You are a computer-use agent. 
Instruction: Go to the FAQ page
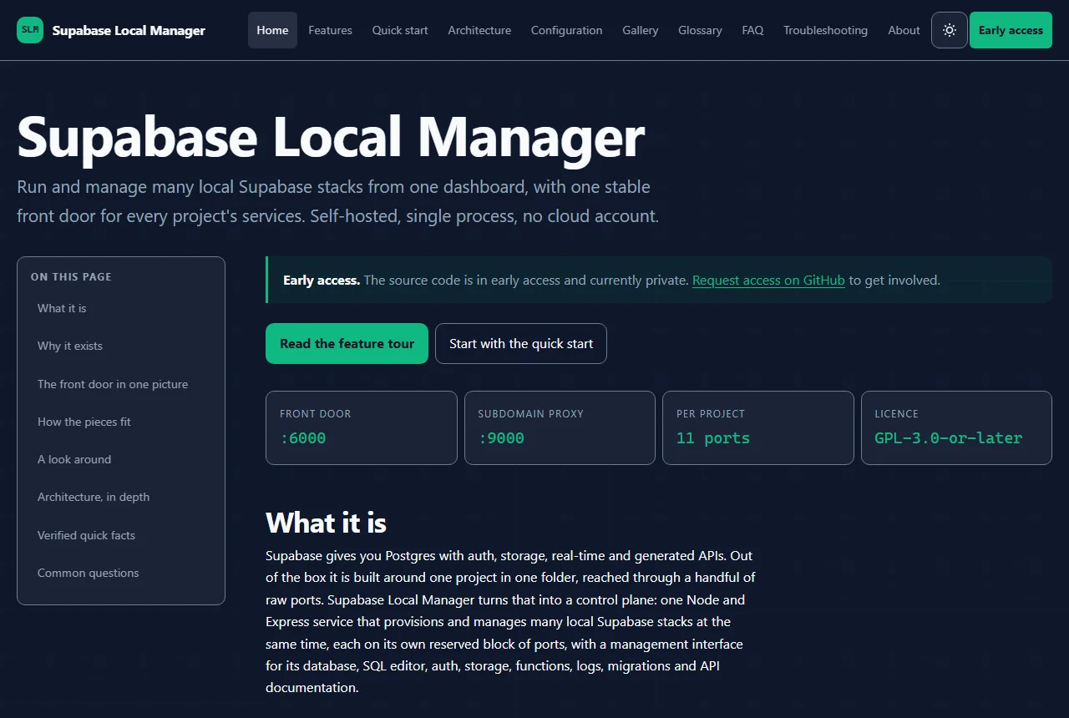point(752,30)
